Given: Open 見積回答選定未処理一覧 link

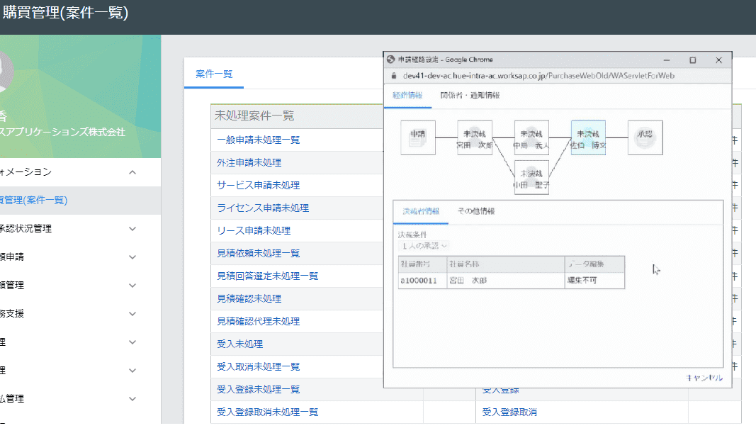Looking at the screenshot, I should (267, 276).
